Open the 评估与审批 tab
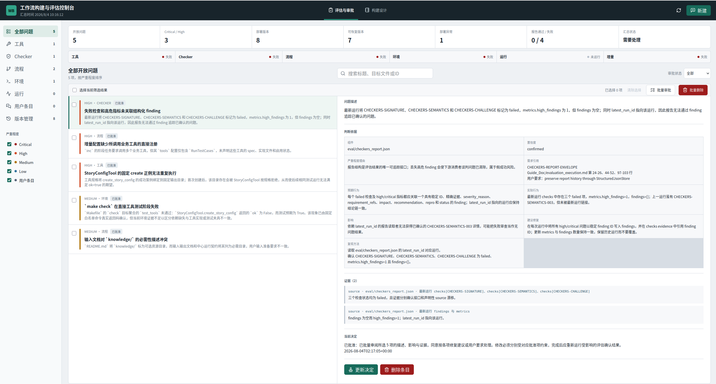 click(x=341, y=10)
